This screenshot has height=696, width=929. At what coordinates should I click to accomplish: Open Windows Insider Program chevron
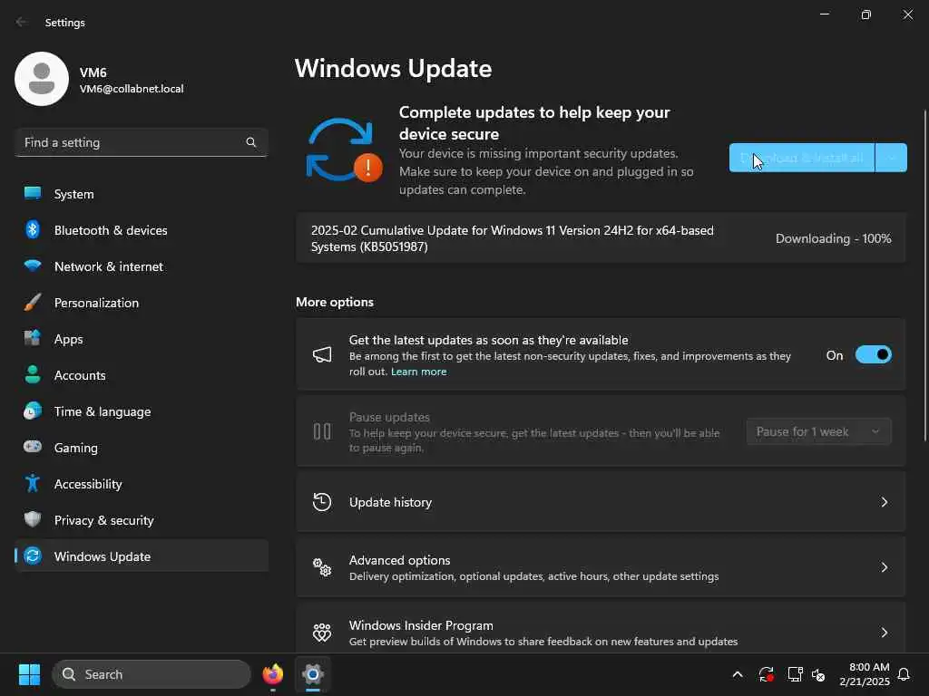tap(884, 633)
